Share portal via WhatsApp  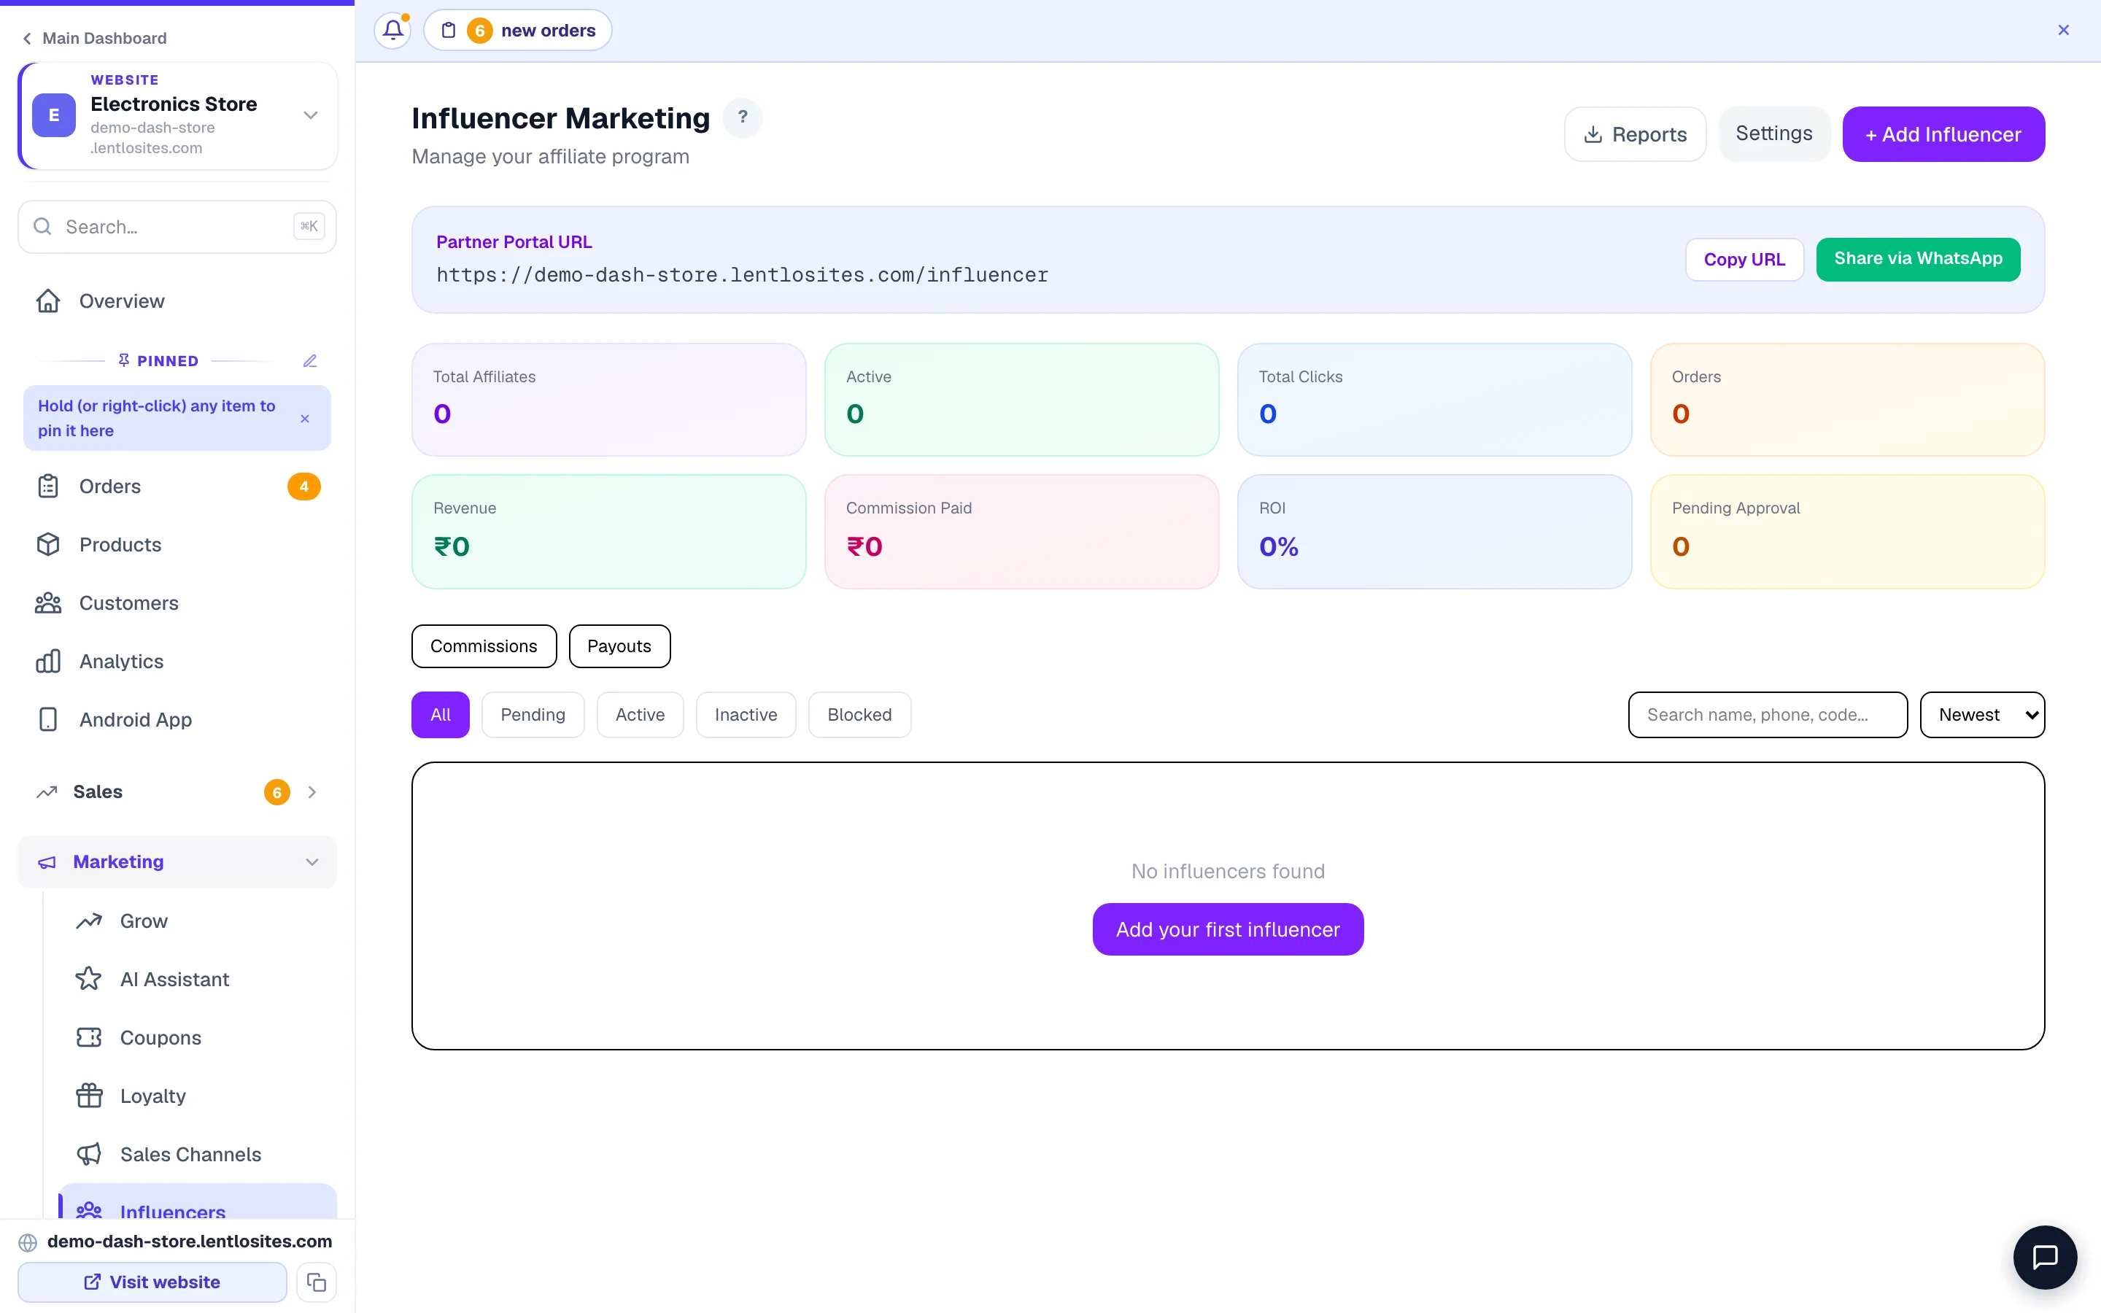(1918, 259)
